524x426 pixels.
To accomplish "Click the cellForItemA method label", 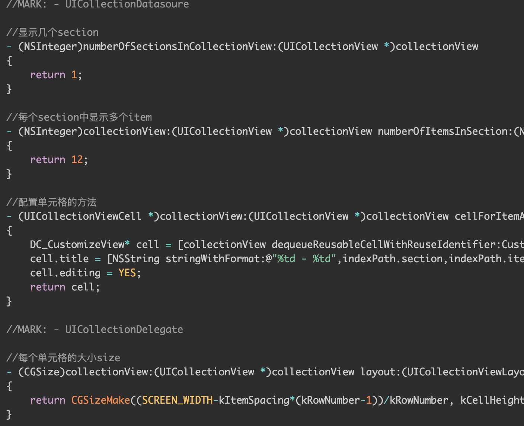I will 489,216.
